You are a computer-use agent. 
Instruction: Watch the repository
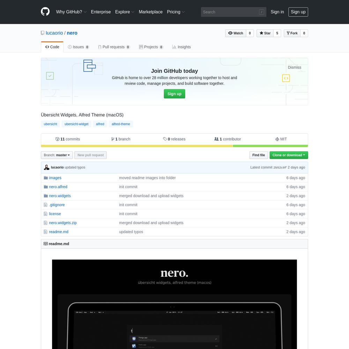click(236, 33)
